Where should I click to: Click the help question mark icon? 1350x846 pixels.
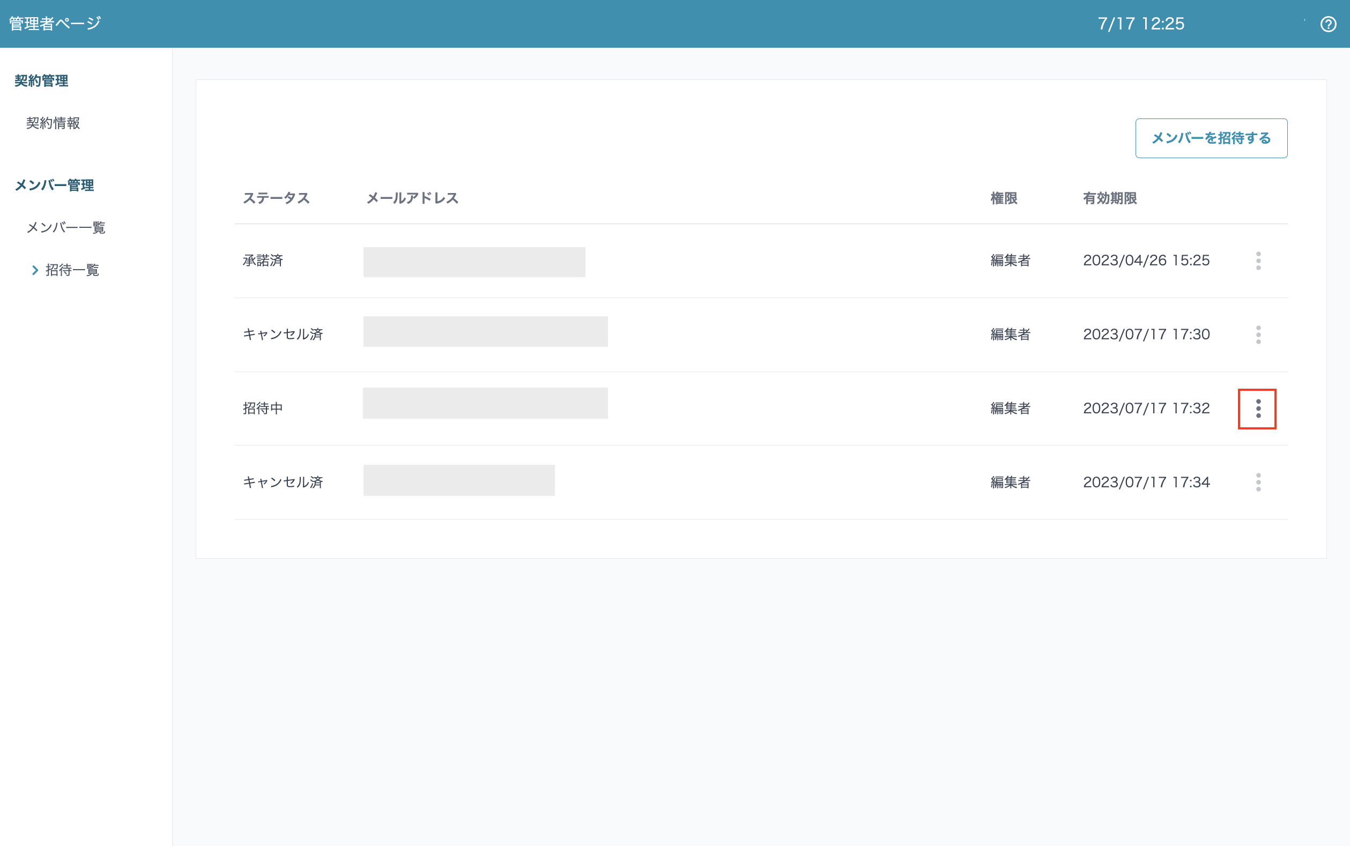[x=1327, y=24]
